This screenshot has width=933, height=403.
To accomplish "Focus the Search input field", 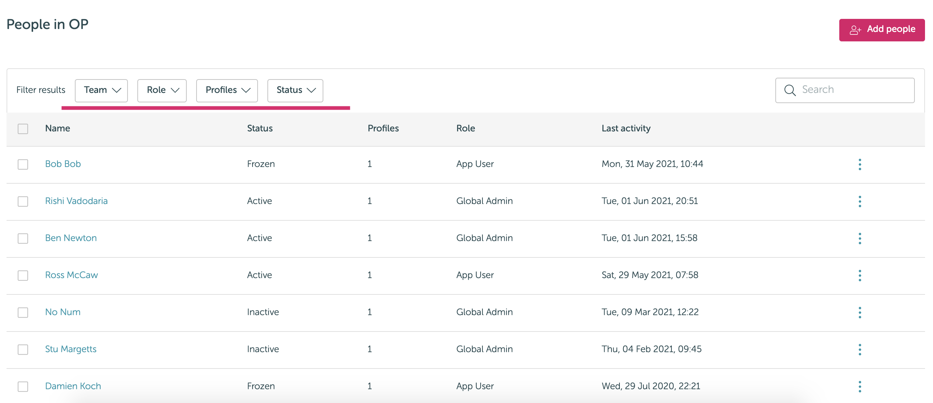I will click(x=845, y=90).
